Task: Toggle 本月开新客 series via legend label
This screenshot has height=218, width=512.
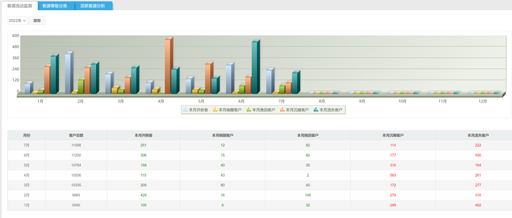Action: [198, 110]
